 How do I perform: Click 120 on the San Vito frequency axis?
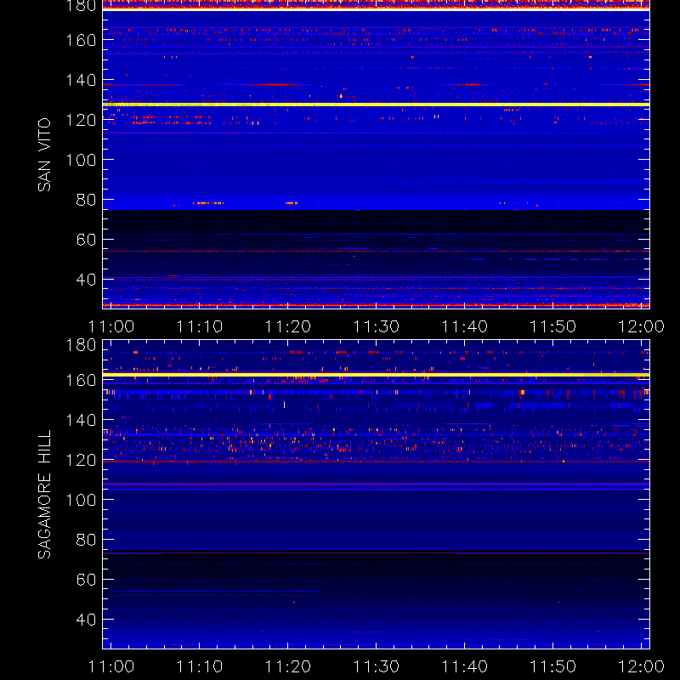coord(81,120)
